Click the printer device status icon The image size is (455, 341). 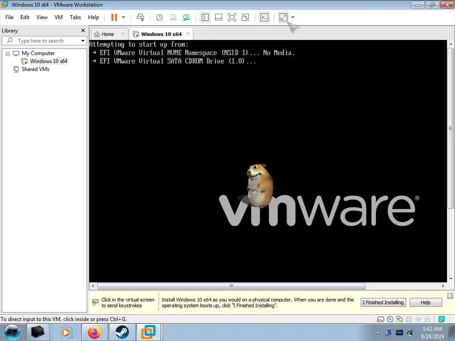coord(409,320)
